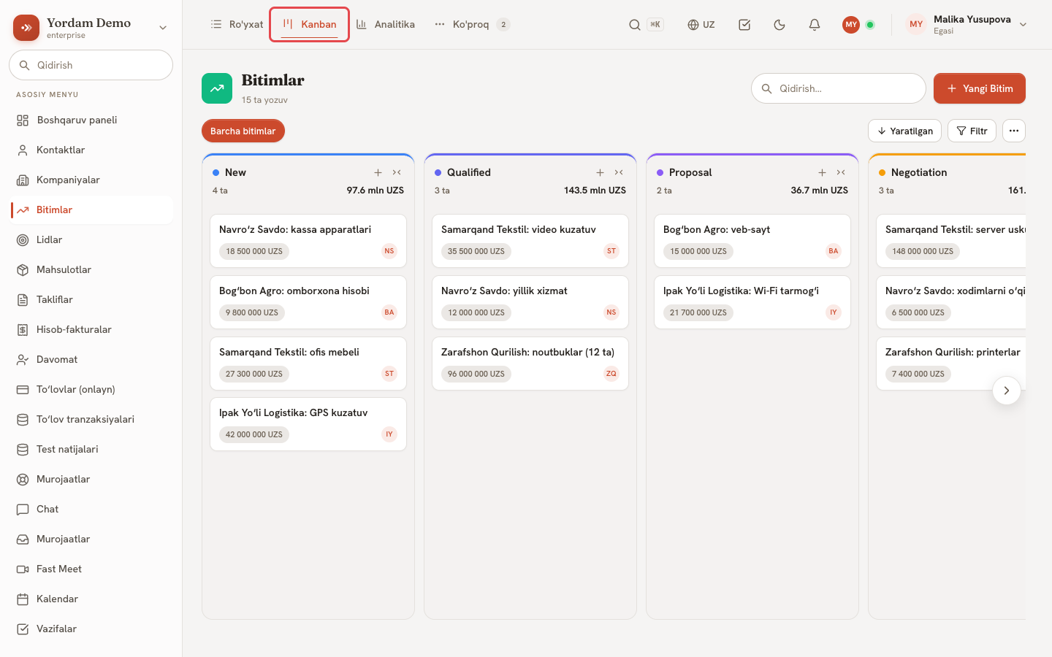Open Ko'proq more tabs menu

471,25
